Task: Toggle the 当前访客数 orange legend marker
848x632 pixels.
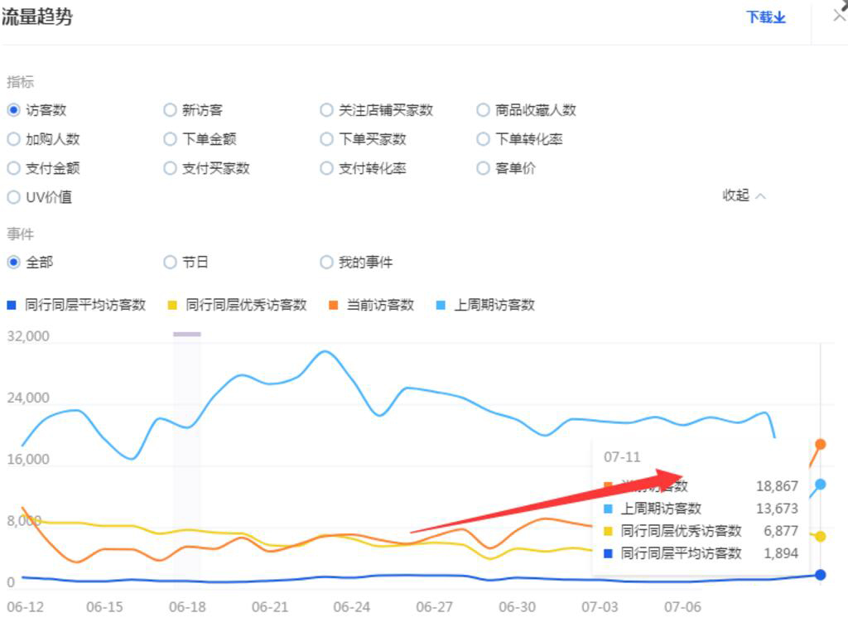Action: point(333,305)
